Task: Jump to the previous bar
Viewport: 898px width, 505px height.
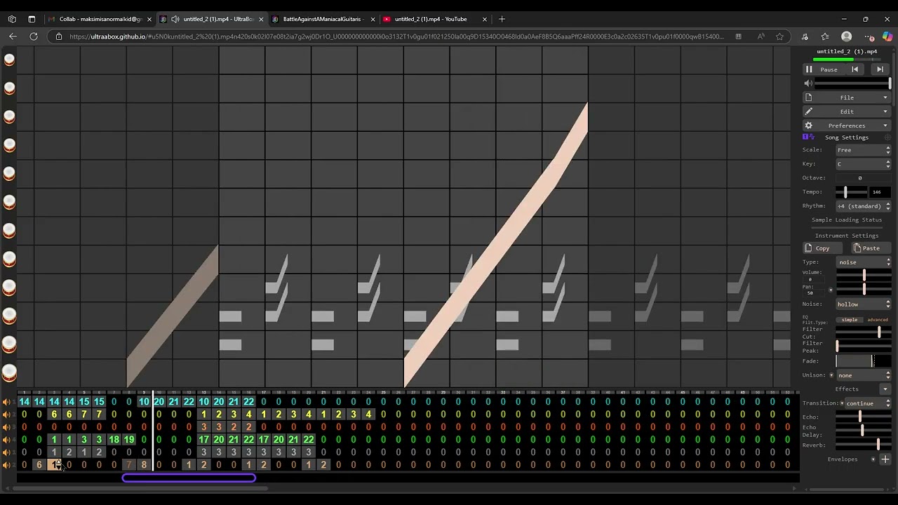Action: pos(855,69)
